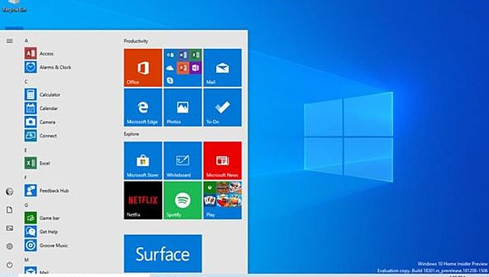Open the Play games tile
Viewport: 489px width, 277px height.
222,201
